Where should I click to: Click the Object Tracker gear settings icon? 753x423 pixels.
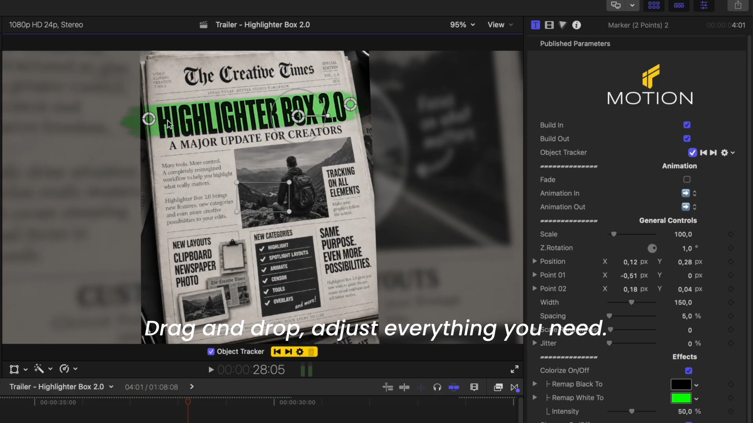(x=724, y=153)
